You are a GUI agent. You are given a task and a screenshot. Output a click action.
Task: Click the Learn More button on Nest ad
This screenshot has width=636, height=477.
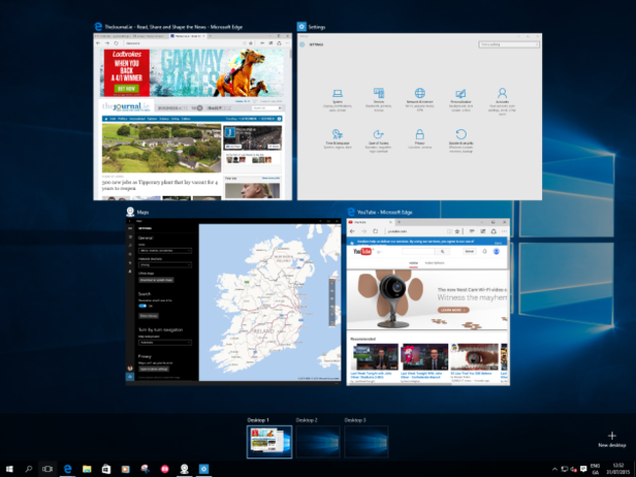453,310
